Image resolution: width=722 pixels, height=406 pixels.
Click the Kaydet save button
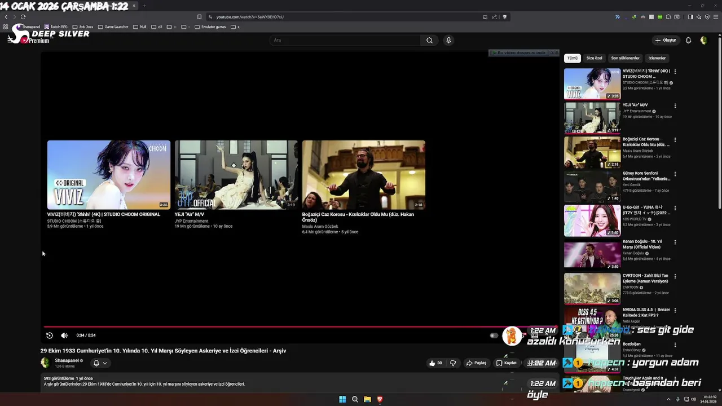[x=507, y=363]
